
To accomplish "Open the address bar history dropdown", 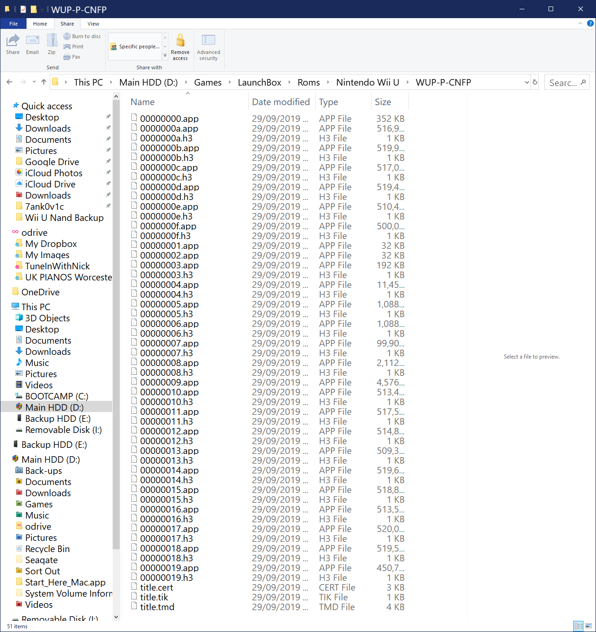I will (x=527, y=82).
